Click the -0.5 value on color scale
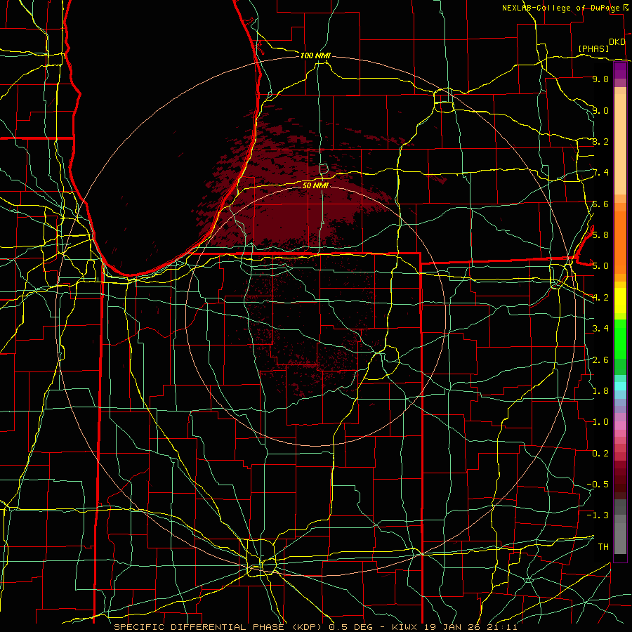This screenshot has height=632, width=632. click(x=598, y=484)
